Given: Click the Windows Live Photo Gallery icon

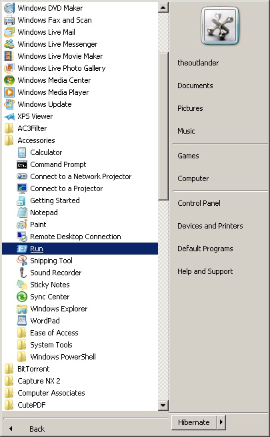Looking at the screenshot, I should tap(9, 68).
